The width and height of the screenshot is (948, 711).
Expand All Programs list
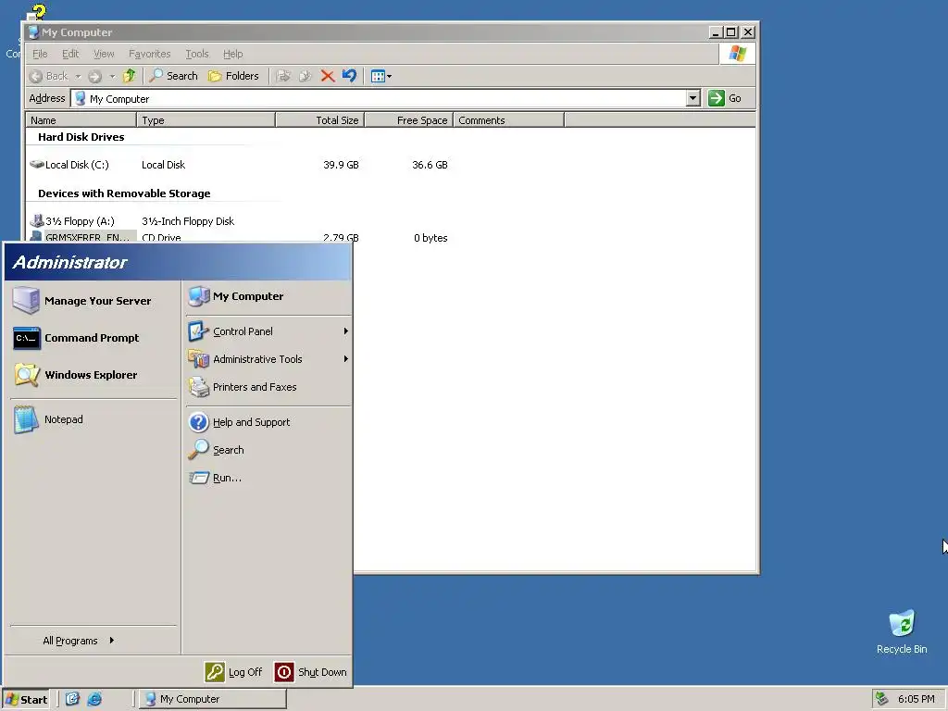click(x=79, y=641)
